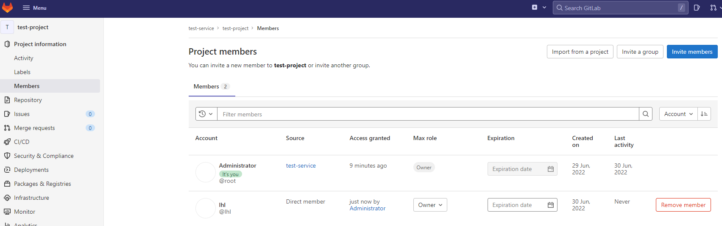Focus the Filter members input
The height and width of the screenshot is (226, 722).
428,114
